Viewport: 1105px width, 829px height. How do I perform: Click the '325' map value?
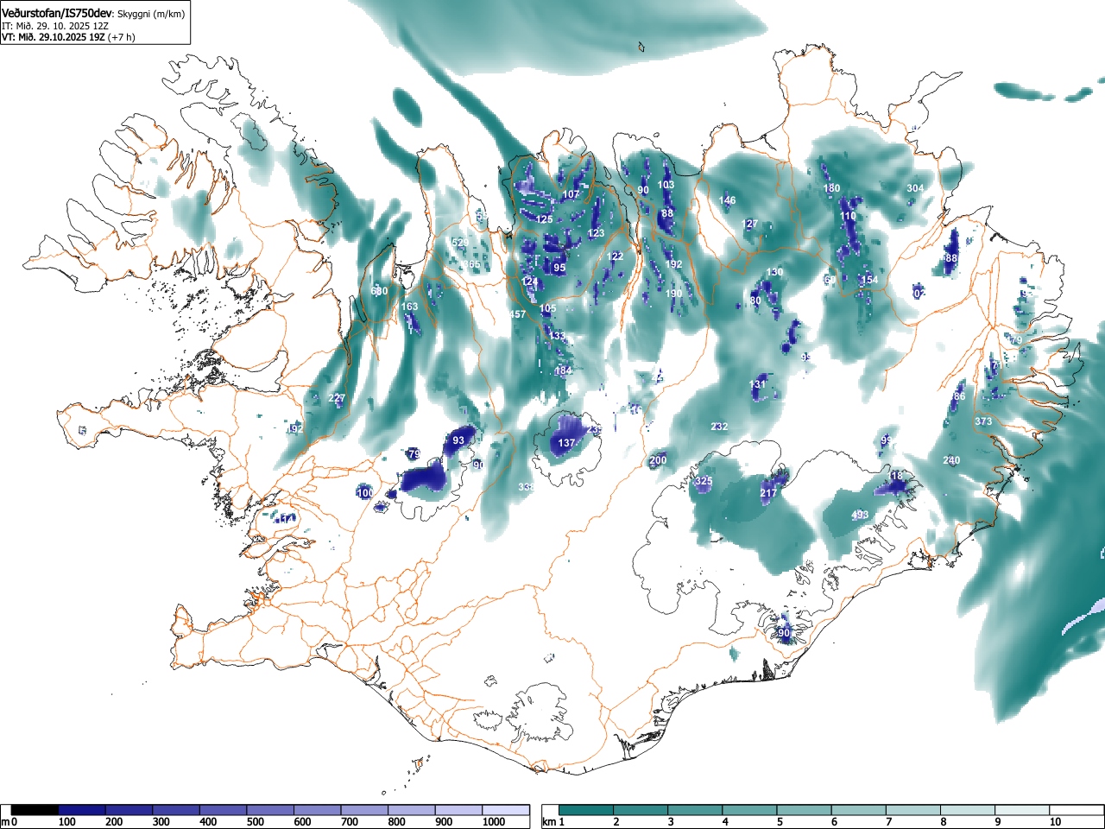click(x=704, y=481)
